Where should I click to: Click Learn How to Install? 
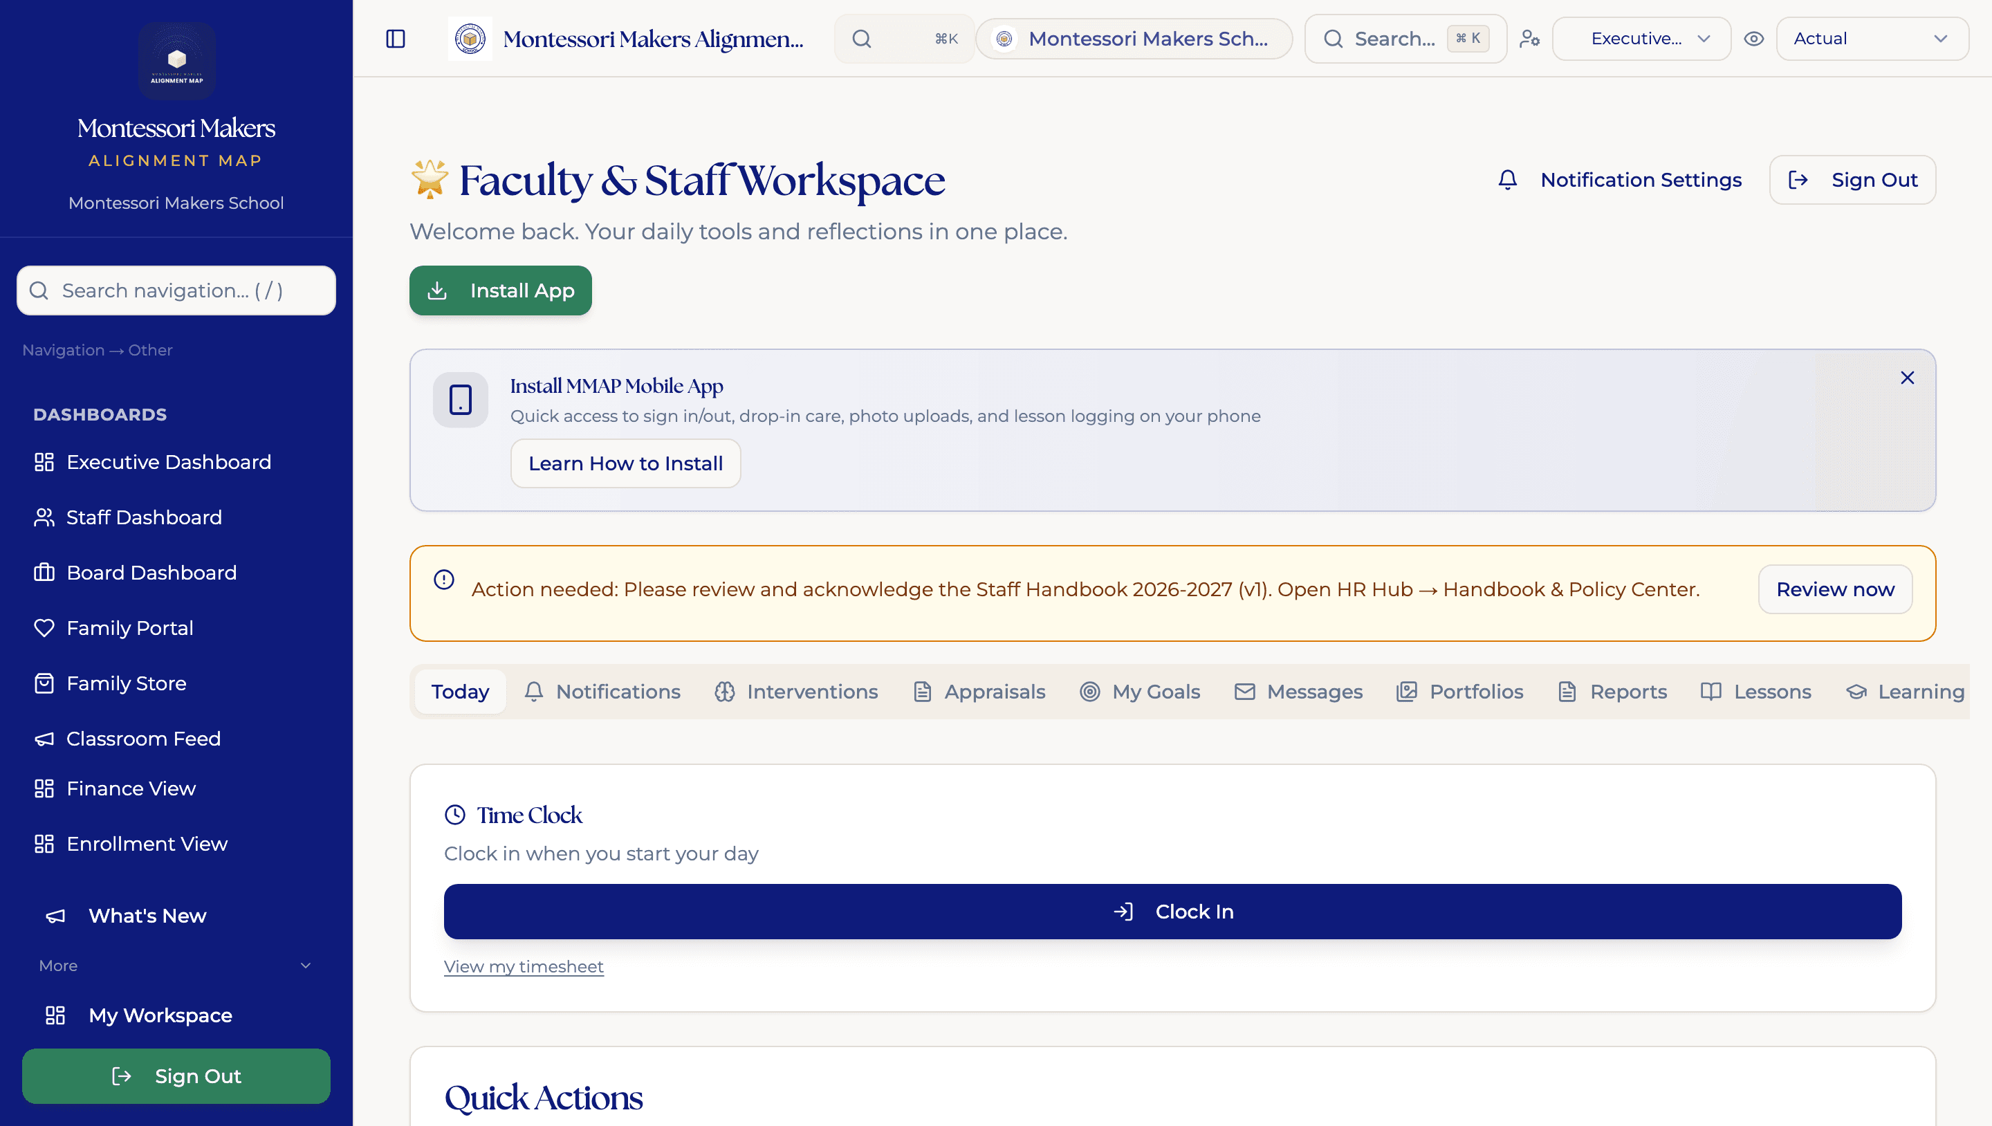[625, 463]
